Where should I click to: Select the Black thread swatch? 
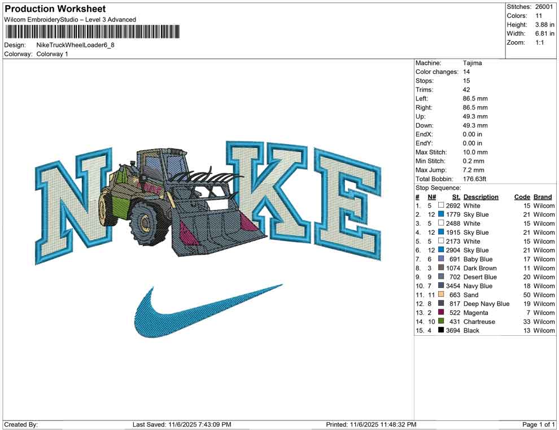pyautogui.click(x=440, y=331)
